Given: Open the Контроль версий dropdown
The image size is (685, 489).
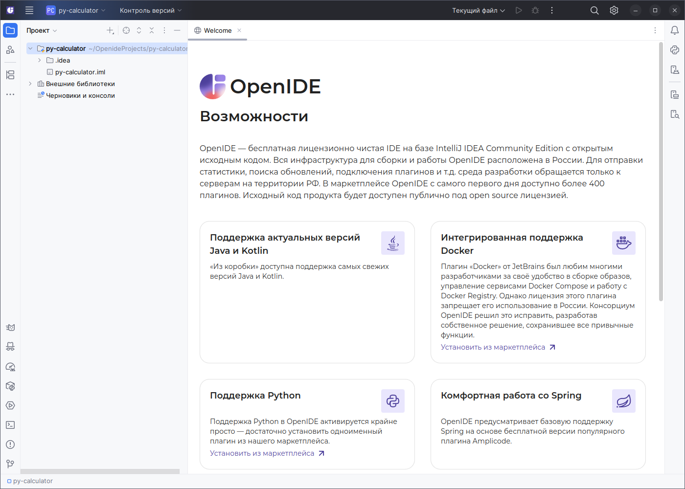Looking at the screenshot, I should point(150,10).
